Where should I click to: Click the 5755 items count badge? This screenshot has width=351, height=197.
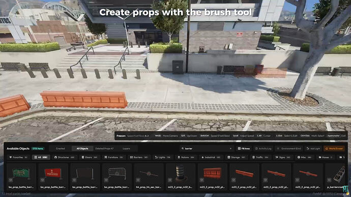tap(38, 149)
